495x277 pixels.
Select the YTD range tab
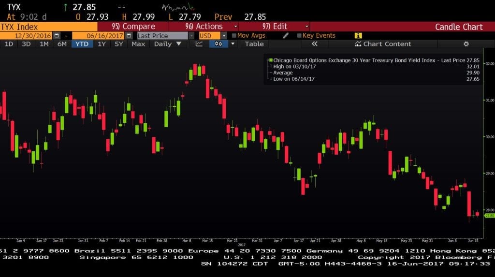82,44
